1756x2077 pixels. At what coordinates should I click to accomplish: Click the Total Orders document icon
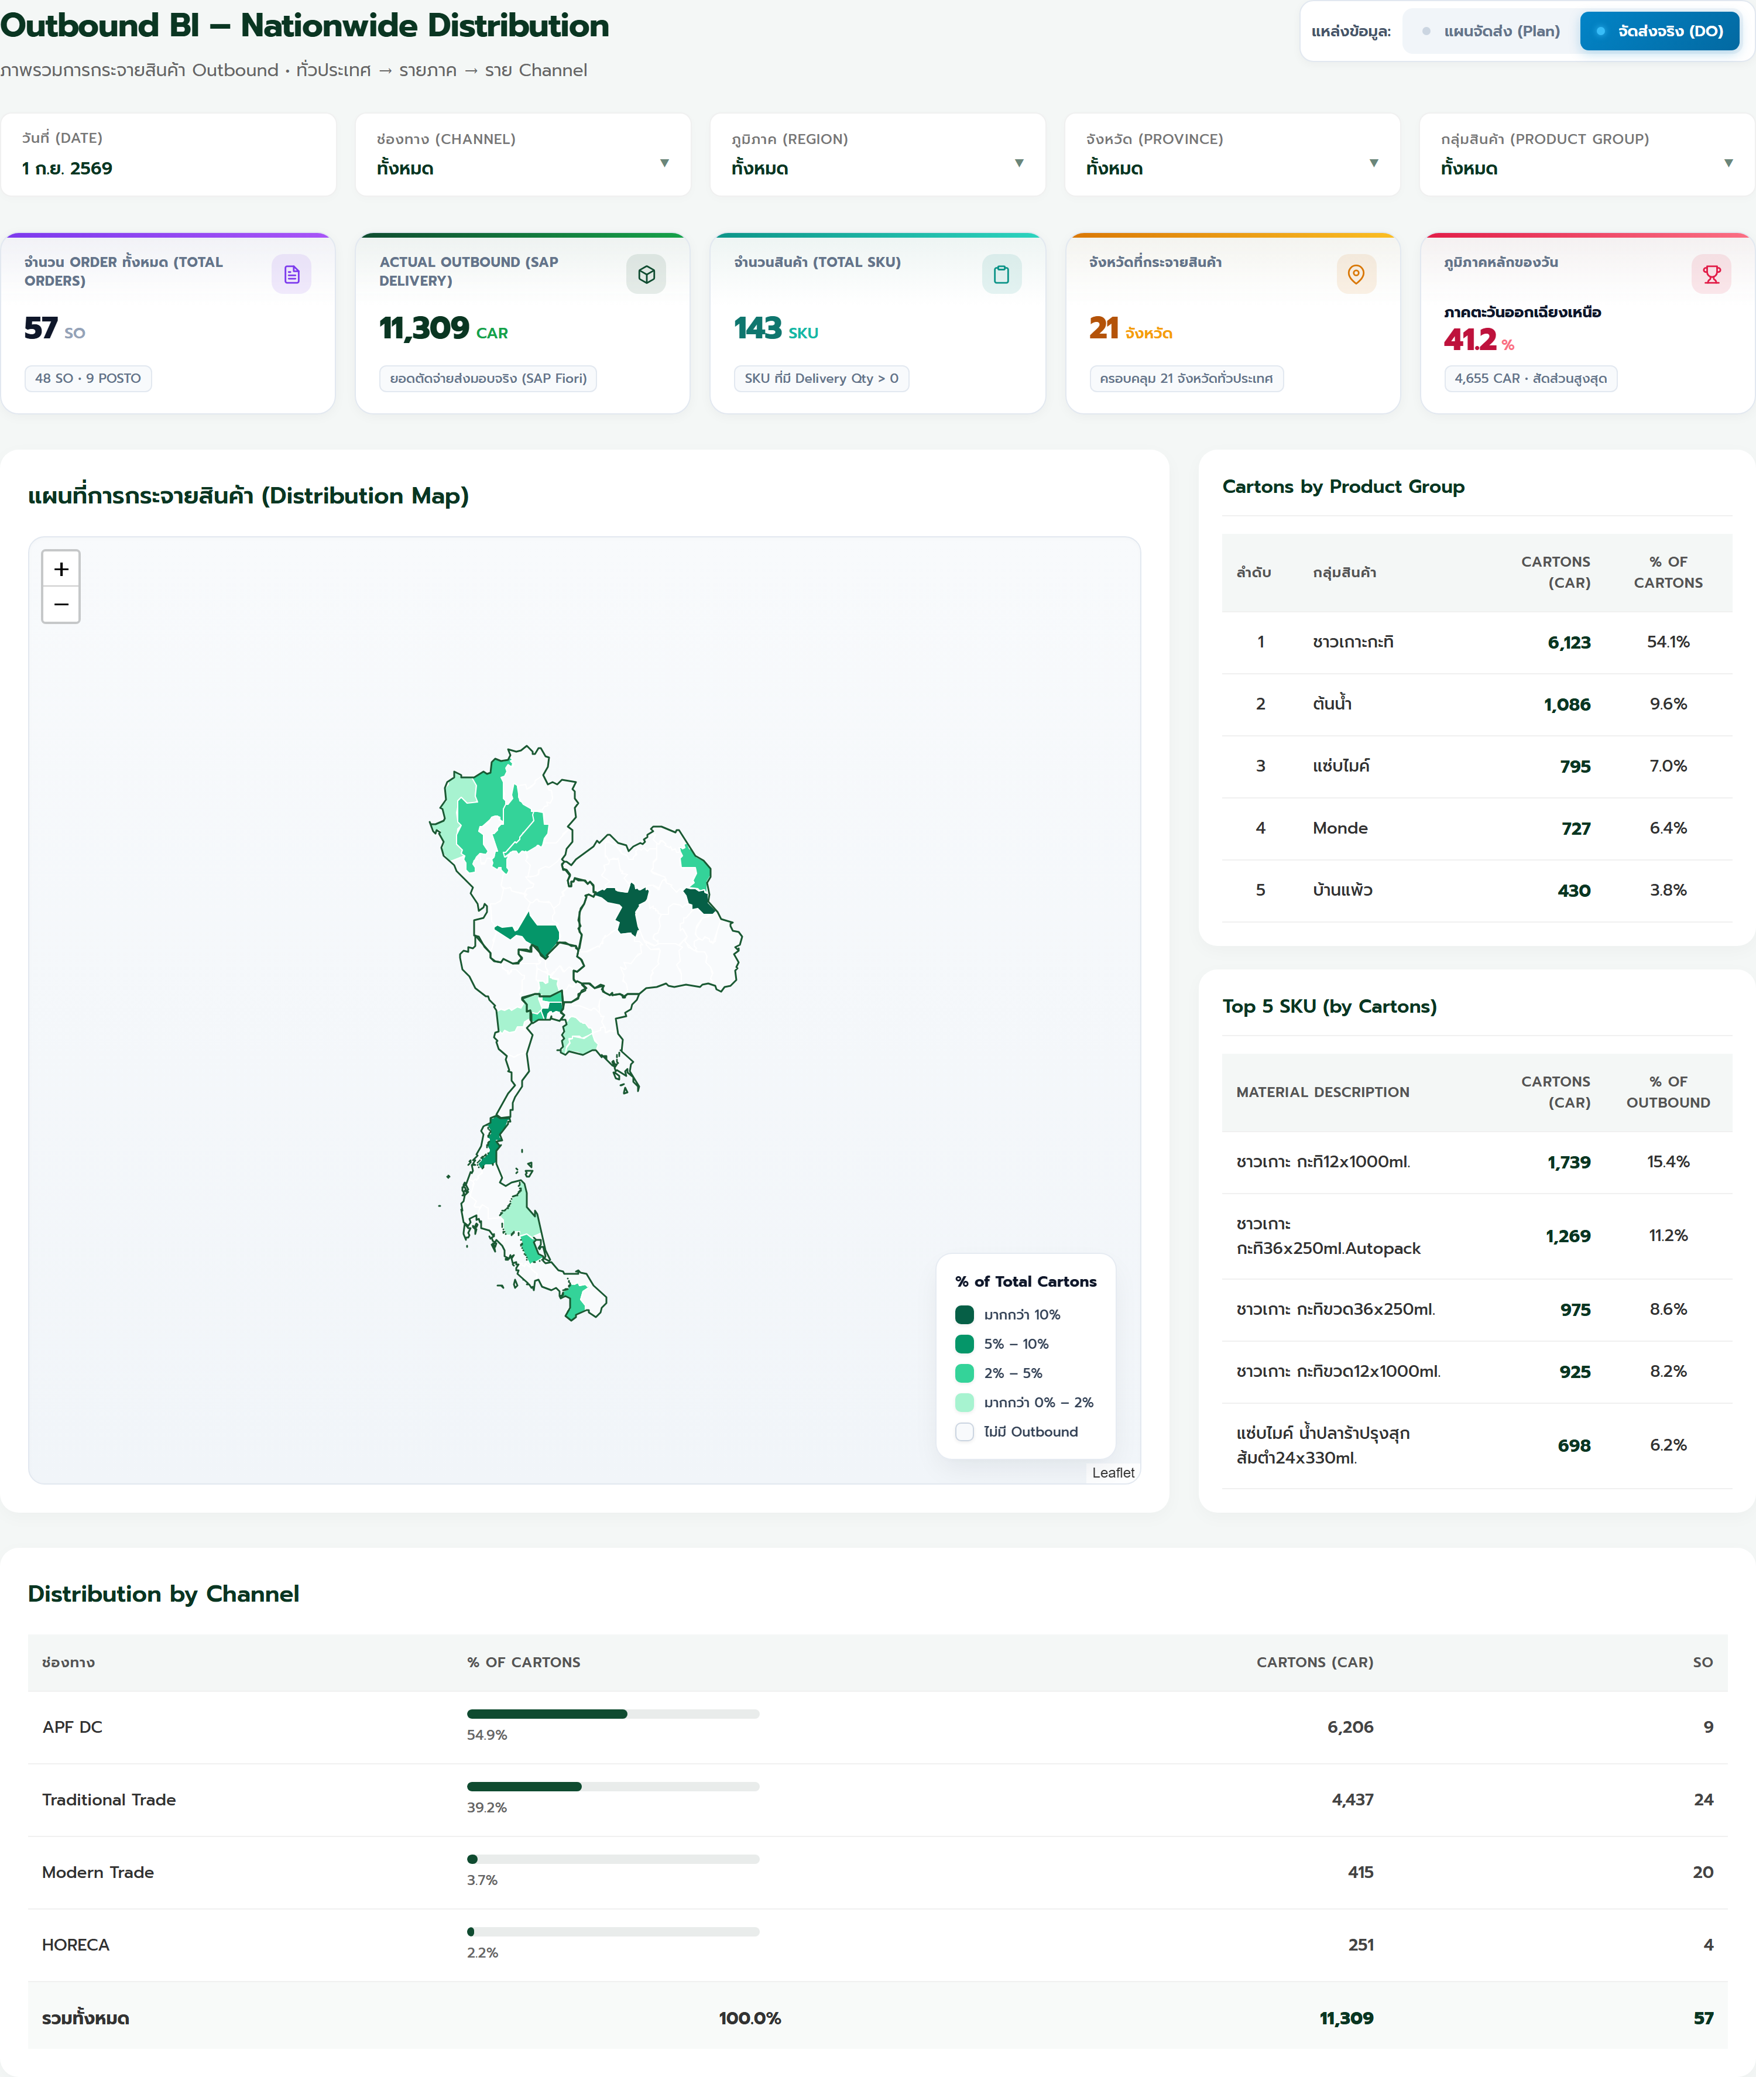click(291, 274)
